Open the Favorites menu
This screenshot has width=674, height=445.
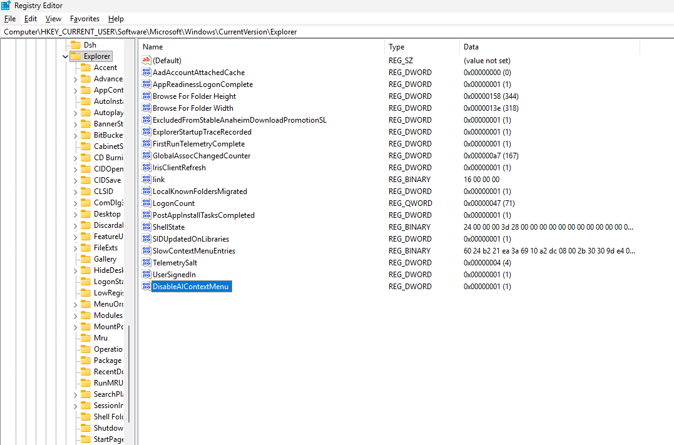(x=84, y=19)
